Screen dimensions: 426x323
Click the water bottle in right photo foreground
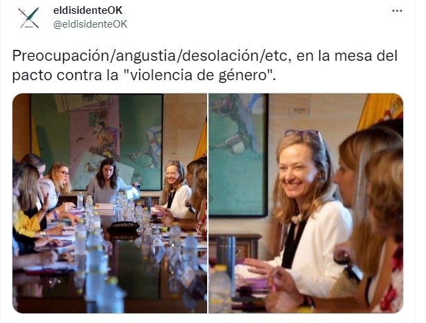click(x=220, y=289)
